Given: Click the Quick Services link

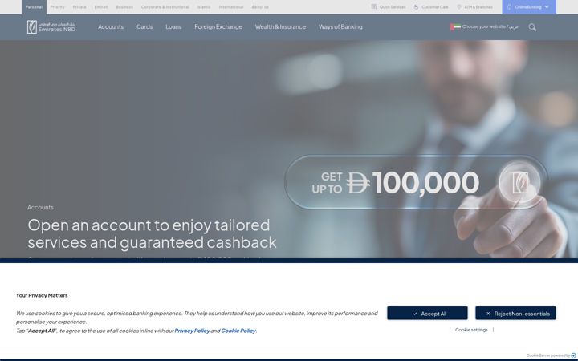Looking at the screenshot, I should click(x=393, y=7).
